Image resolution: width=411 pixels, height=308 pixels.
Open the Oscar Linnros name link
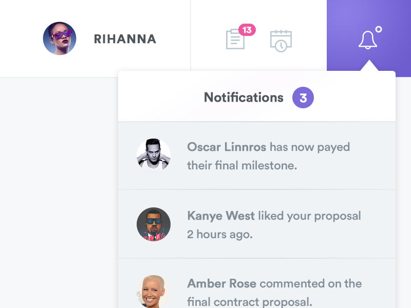[227, 147]
